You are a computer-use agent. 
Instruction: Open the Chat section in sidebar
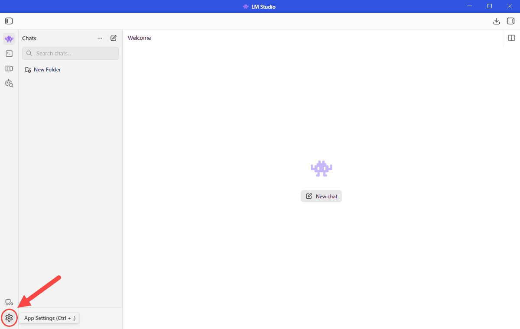click(9, 39)
